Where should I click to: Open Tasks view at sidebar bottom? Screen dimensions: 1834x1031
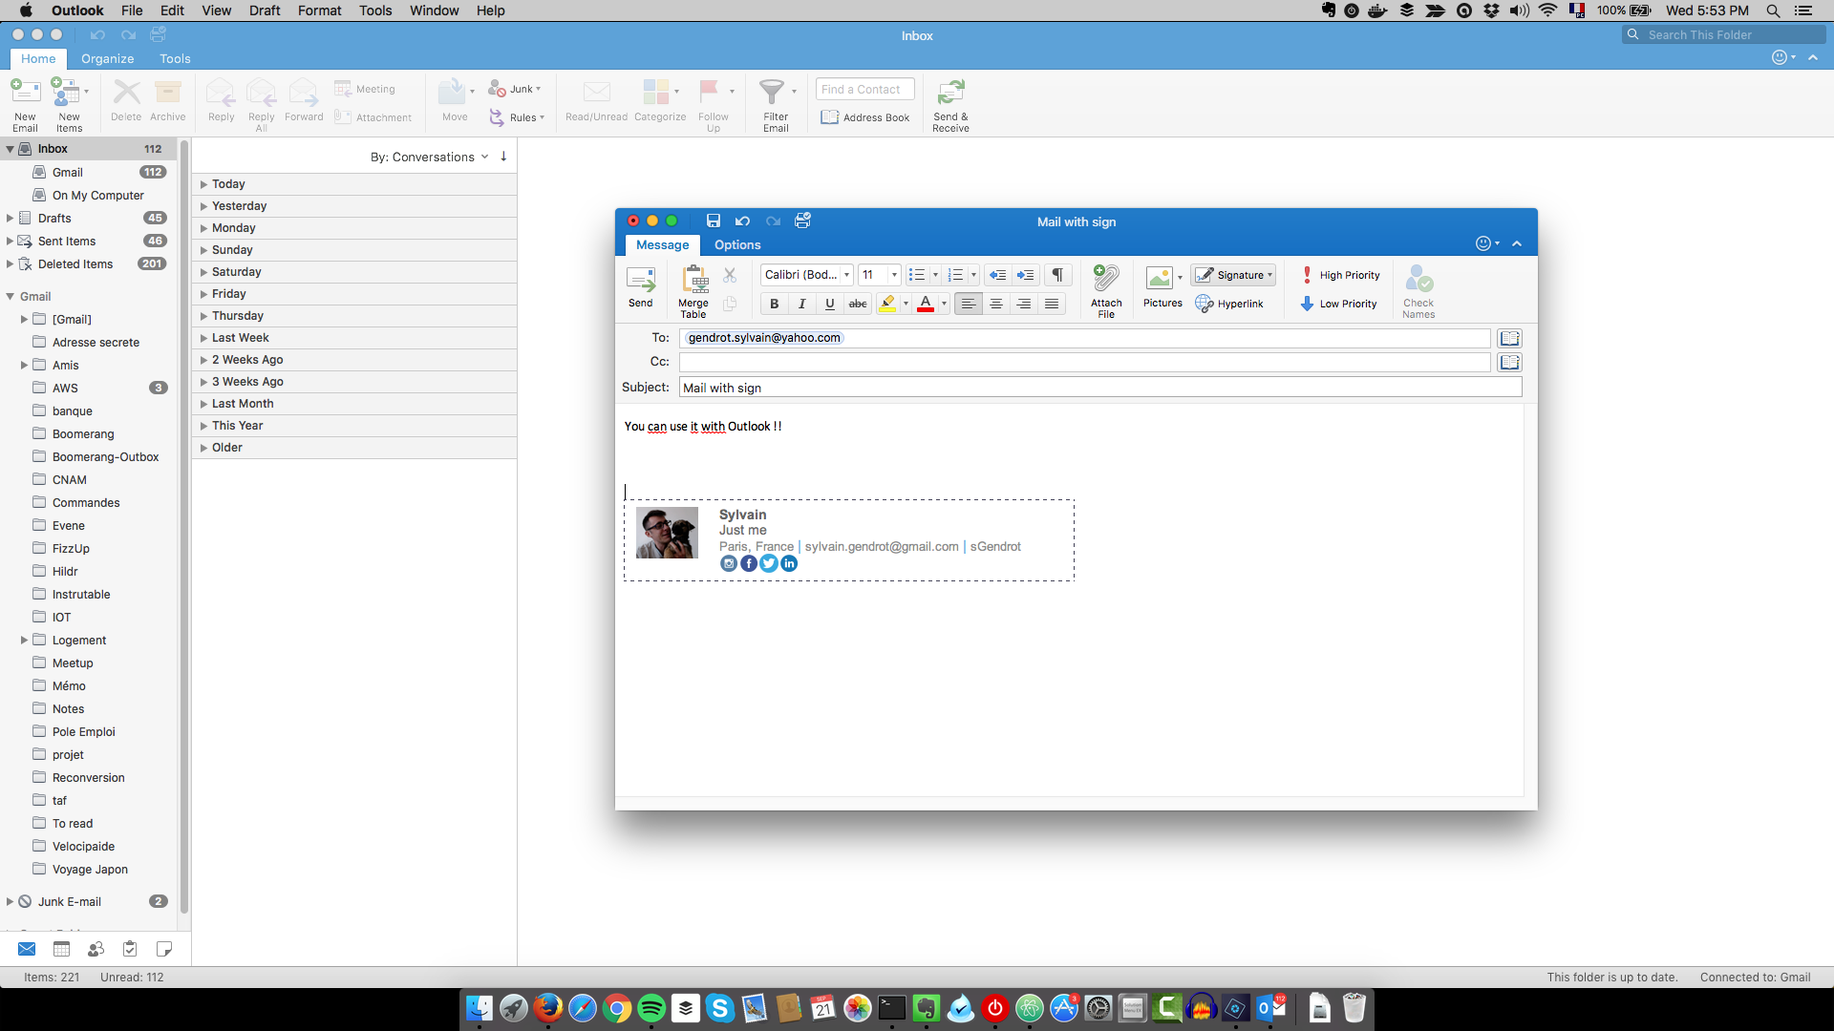coord(130,949)
